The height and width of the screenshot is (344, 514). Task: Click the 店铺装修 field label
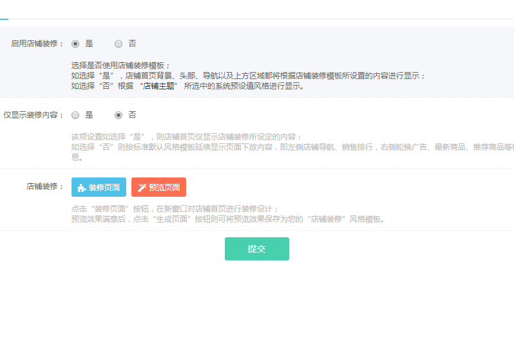45,187
